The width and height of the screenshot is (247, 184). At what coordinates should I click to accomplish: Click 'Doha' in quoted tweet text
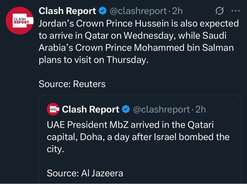90,137
